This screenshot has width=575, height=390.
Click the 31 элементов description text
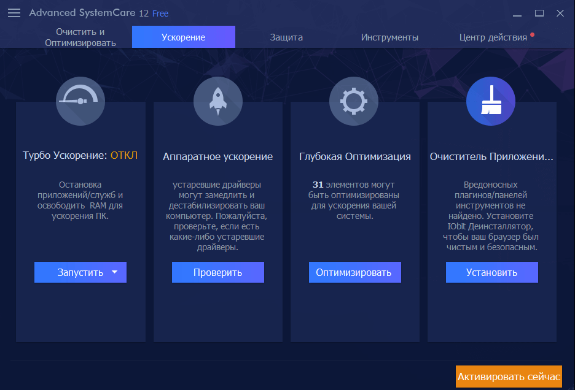click(354, 201)
